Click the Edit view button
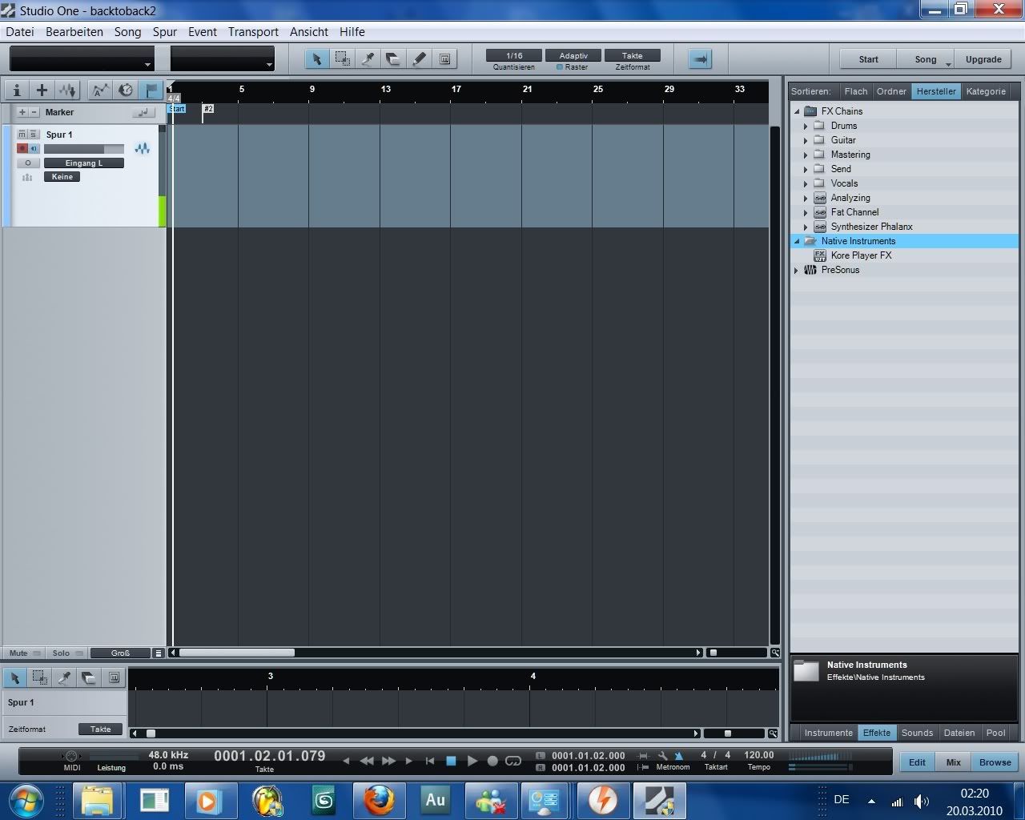The image size is (1025, 820). click(917, 762)
